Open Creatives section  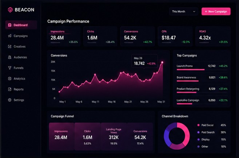21,46
